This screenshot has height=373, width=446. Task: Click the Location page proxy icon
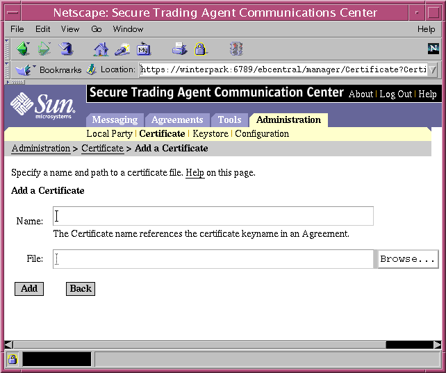[92, 69]
